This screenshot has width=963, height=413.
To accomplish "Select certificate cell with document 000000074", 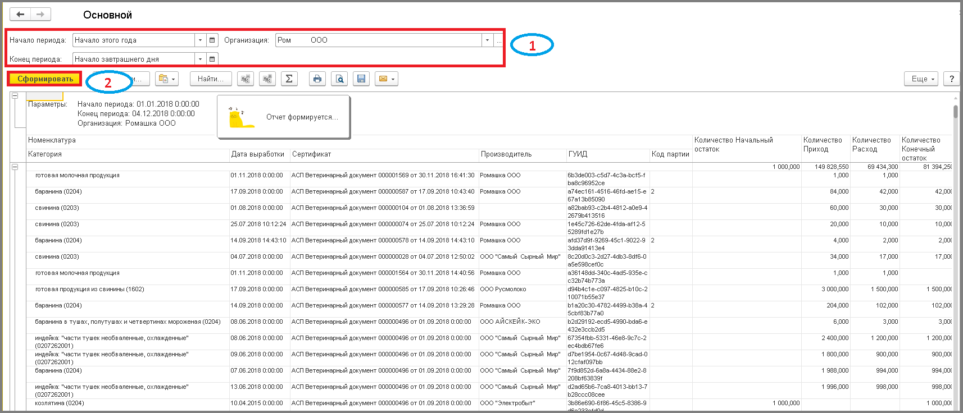I will pyautogui.click(x=384, y=228).
